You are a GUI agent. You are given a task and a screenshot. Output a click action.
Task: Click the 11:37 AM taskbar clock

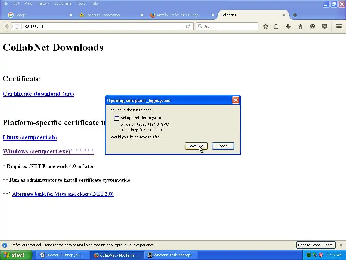(333, 255)
